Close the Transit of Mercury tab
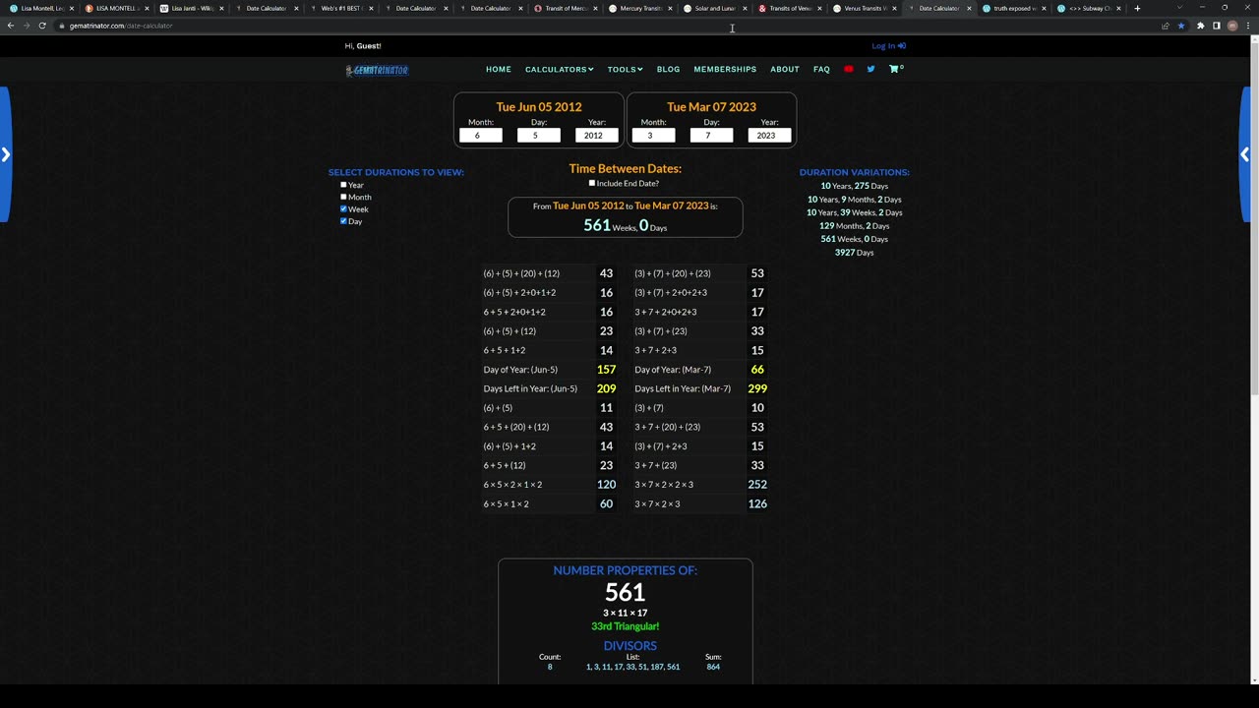Screen dimensions: 1259x708 point(595,8)
